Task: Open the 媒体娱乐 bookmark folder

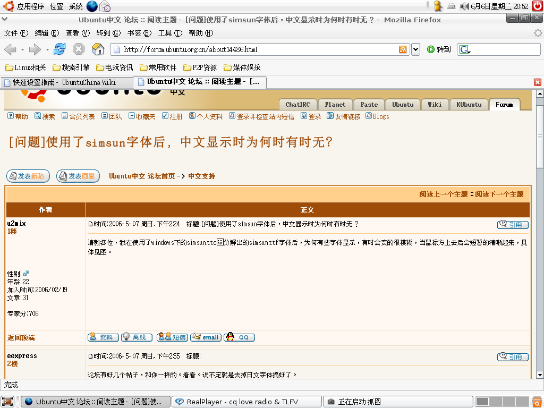Action: (242, 67)
